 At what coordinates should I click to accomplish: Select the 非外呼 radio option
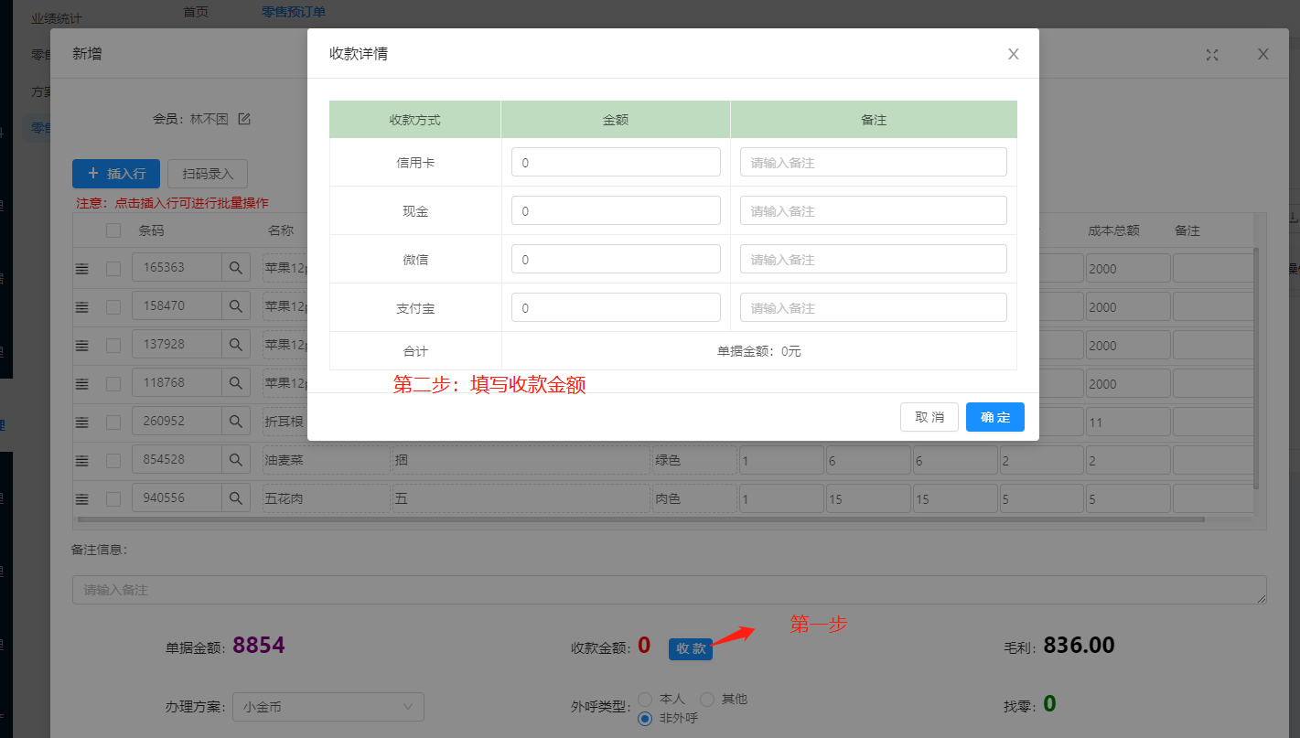click(x=645, y=718)
